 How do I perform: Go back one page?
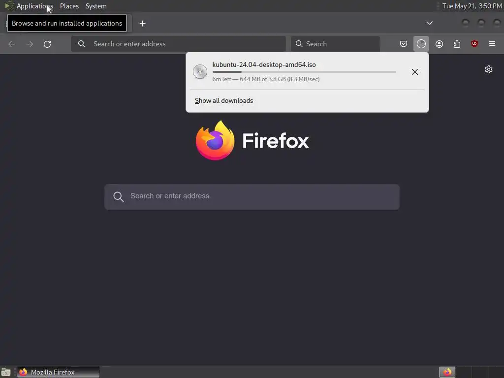(12, 44)
